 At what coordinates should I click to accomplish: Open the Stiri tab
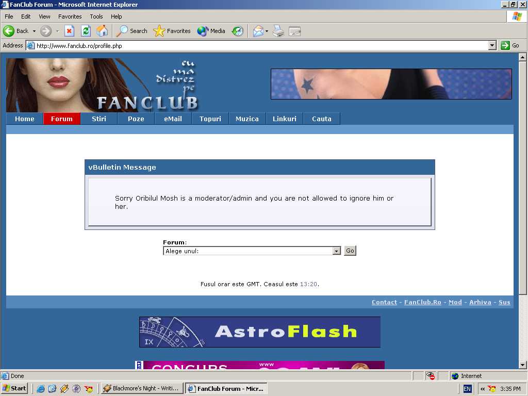[99, 119]
